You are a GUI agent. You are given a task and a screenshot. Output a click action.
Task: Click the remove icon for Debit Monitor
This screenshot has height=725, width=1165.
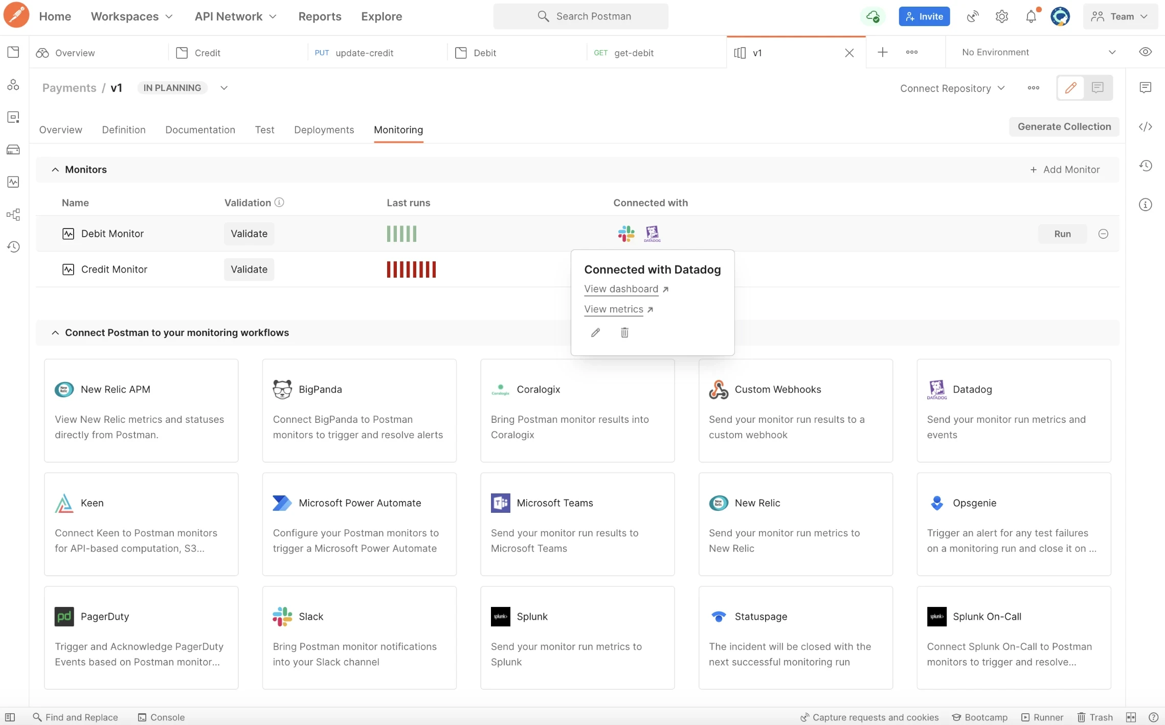(x=1103, y=234)
